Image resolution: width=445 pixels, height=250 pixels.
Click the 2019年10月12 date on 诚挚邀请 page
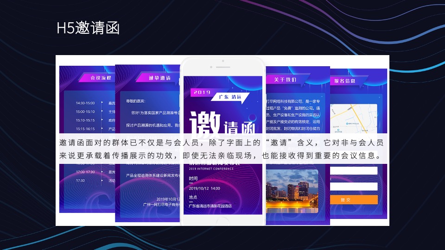[x=168, y=199]
